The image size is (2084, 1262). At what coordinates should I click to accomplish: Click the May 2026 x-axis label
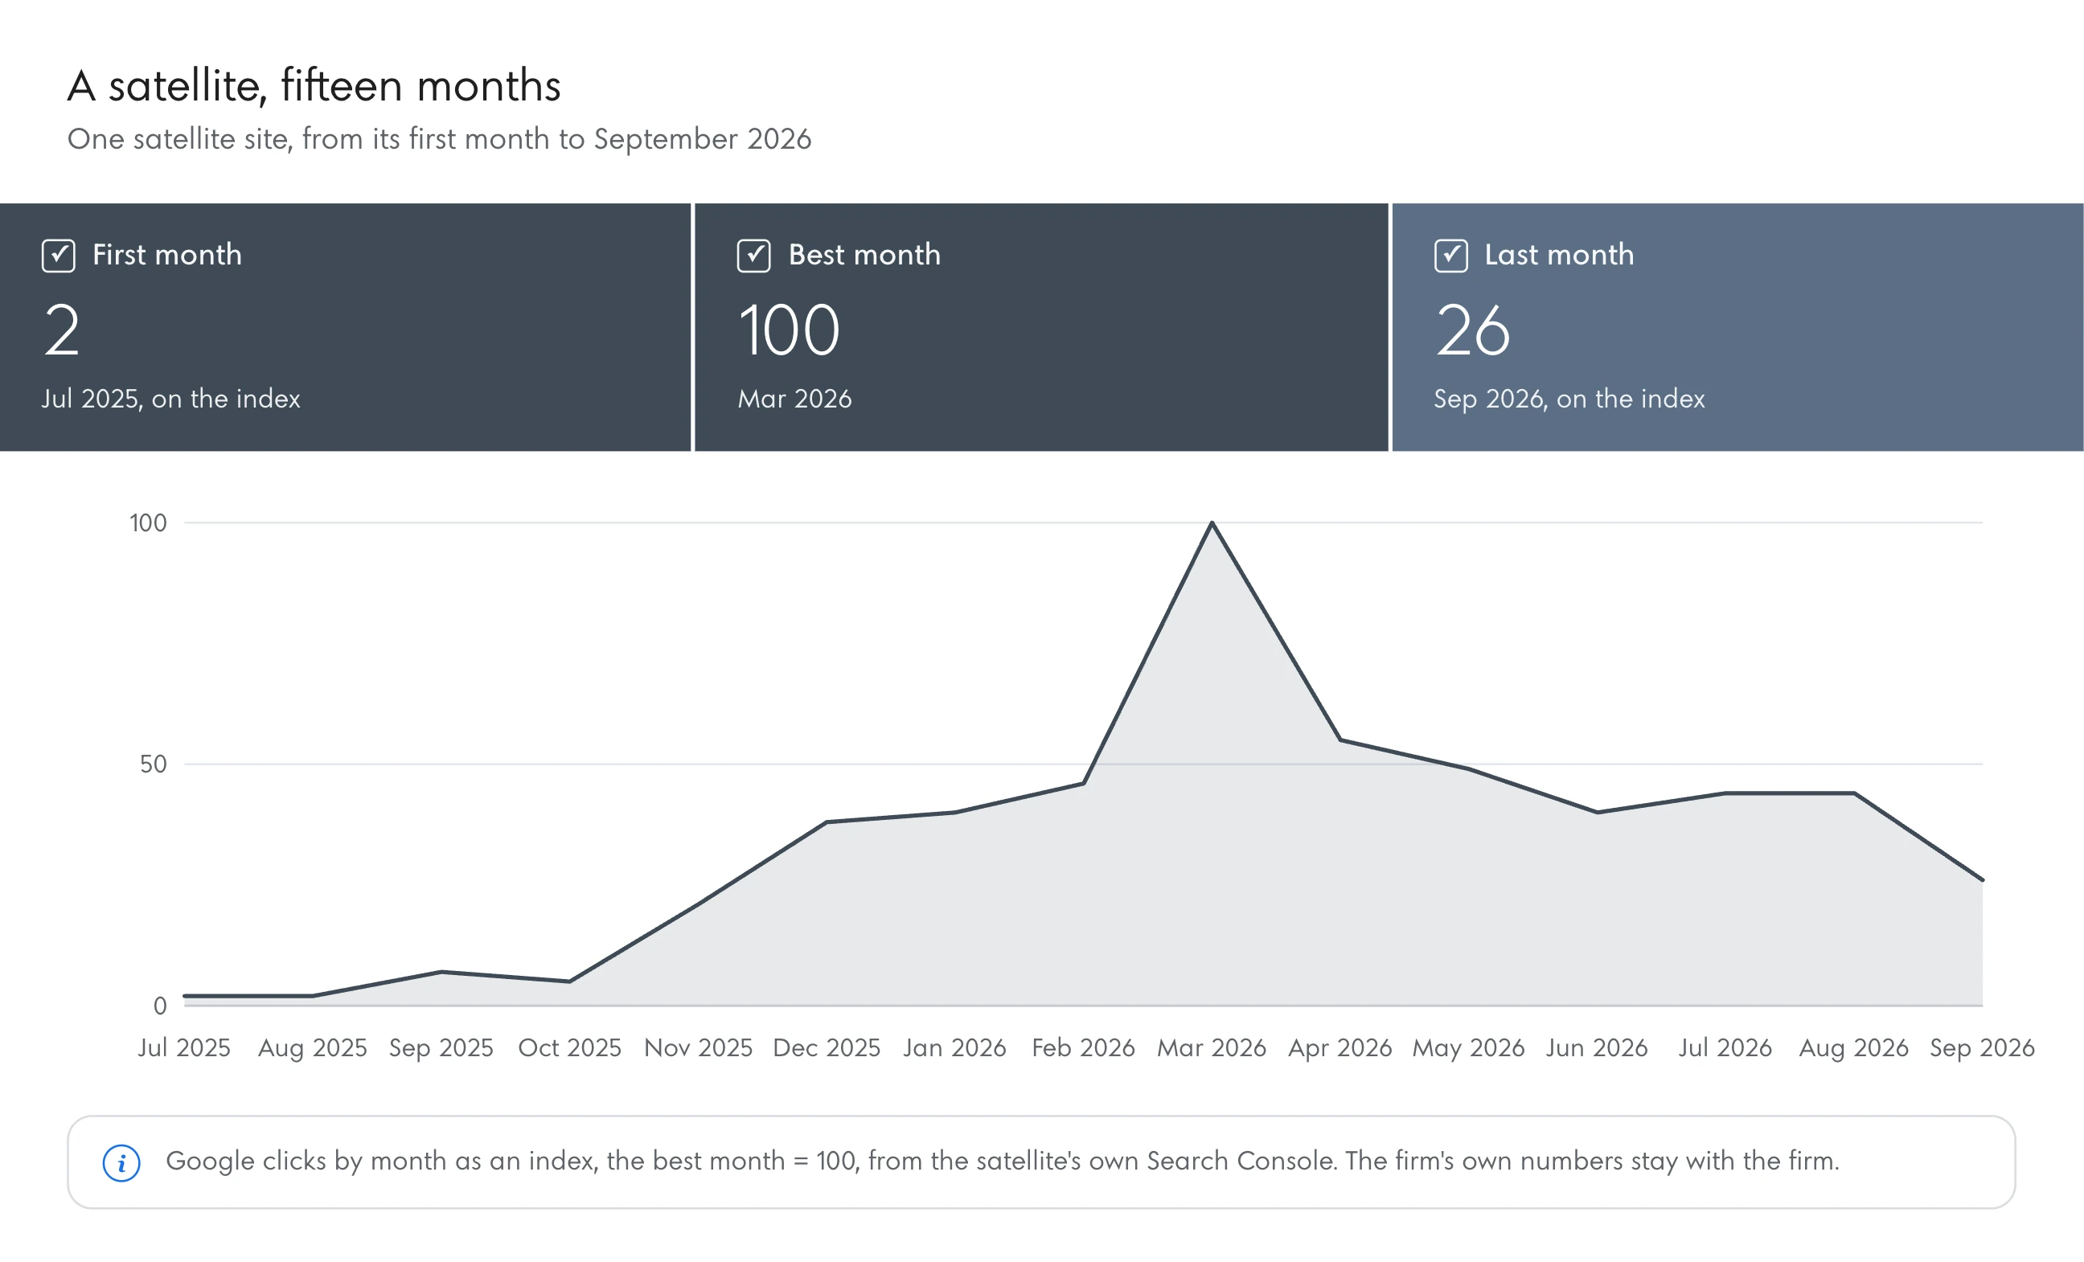(x=1469, y=1047)
